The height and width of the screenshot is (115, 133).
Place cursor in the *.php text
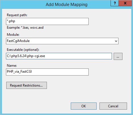11,21
